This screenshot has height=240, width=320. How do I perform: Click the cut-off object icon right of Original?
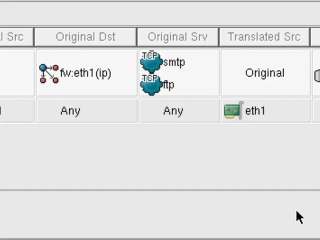(317, 75)
